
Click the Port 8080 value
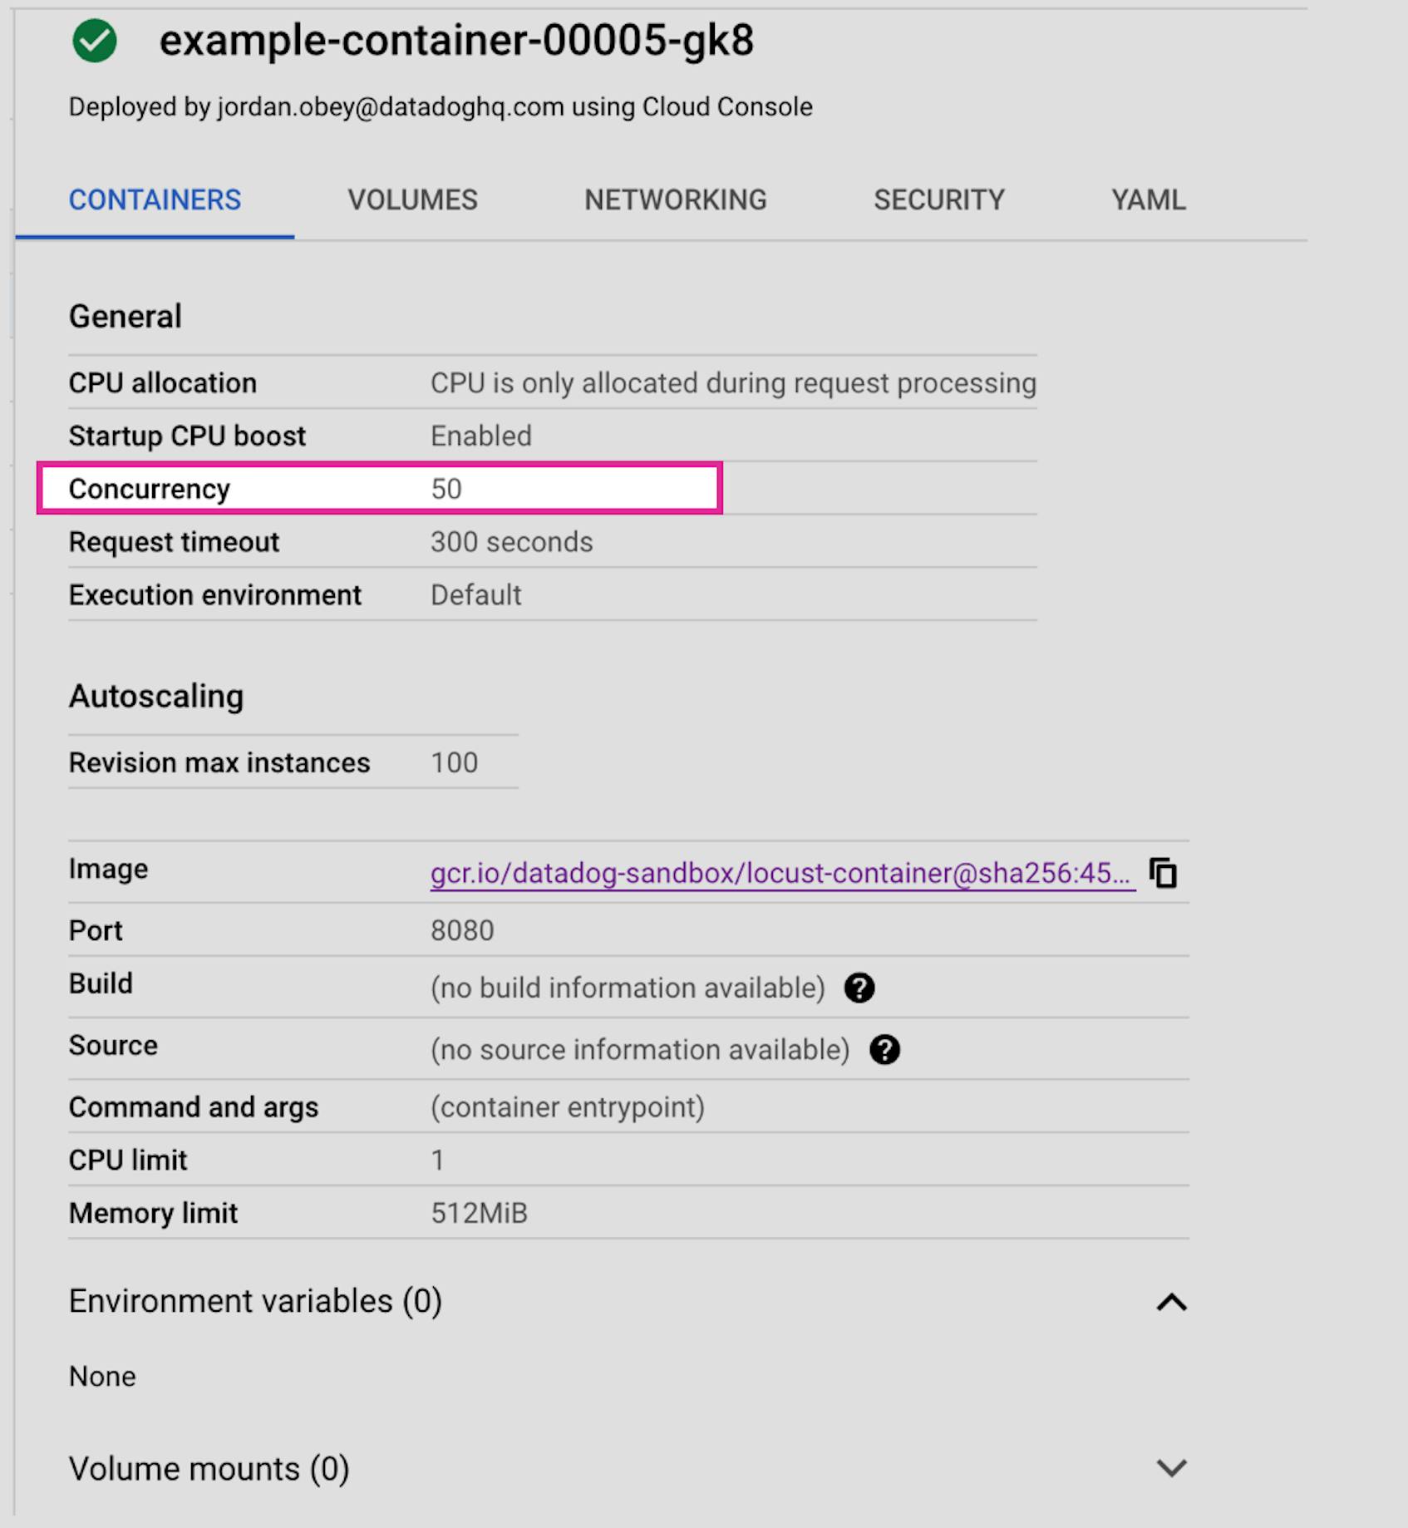tap(462, 930)
